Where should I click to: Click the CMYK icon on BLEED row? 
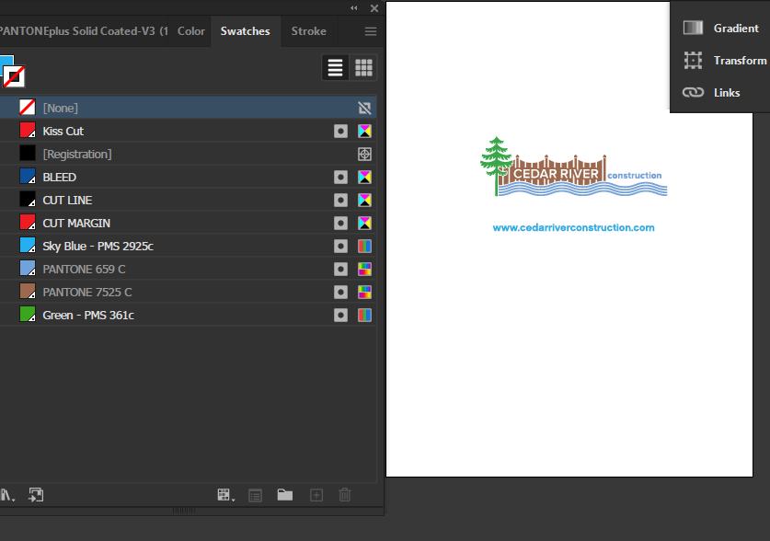coord(364,178)
